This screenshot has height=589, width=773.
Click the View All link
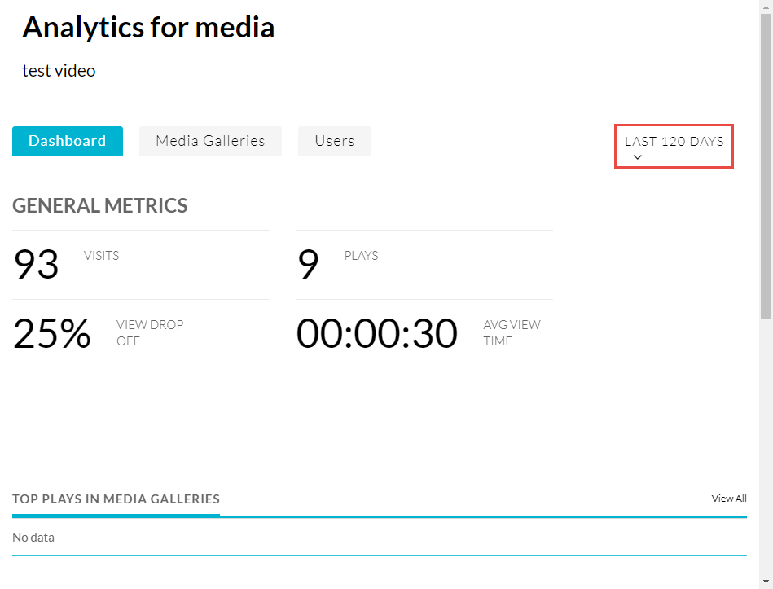(729, 499)
